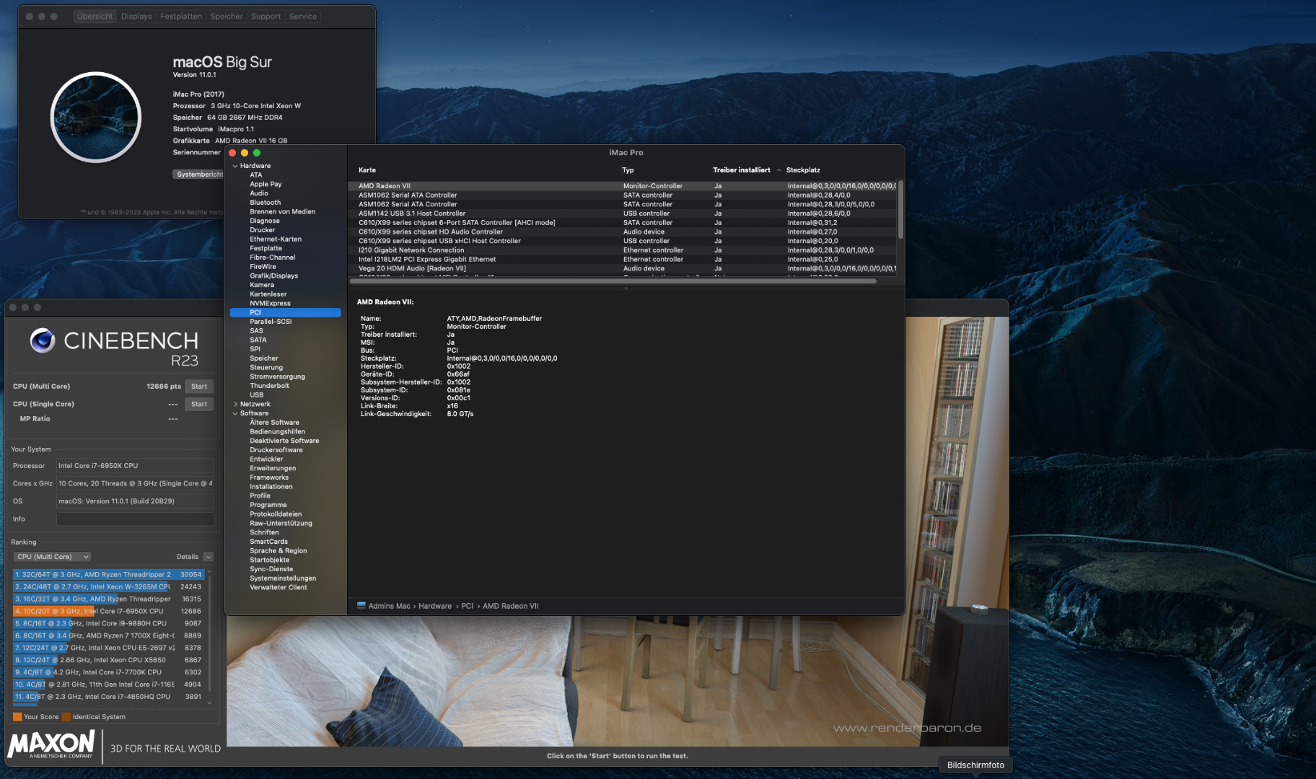Select the PCI sidebar item
1316x779 pixels.
click(285, 313)
